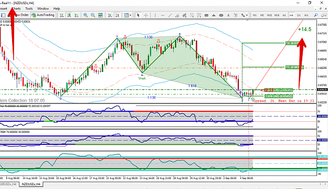This screenshot has width=328, height=189.
Task: Open the Charts menu
Action: [x=16, y=8]
